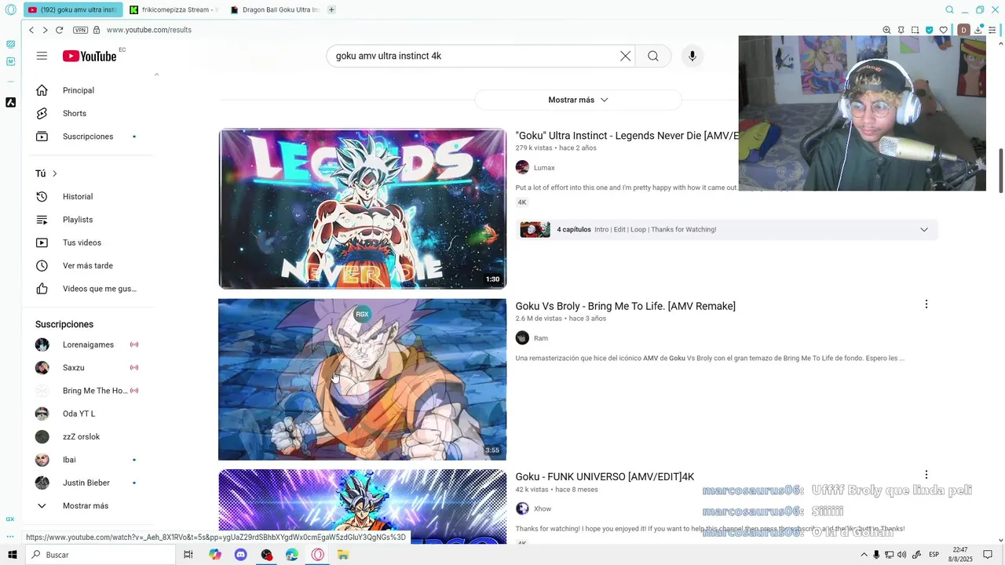
Task: Click the pin icon in browser toolbar
Action: [x=901, y=30]
